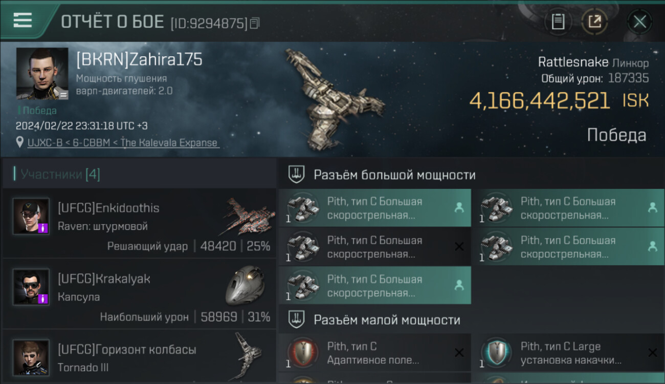Click the Raven штурмовой ship icon
The image size is (665, 384).
(x=249, y=214)
